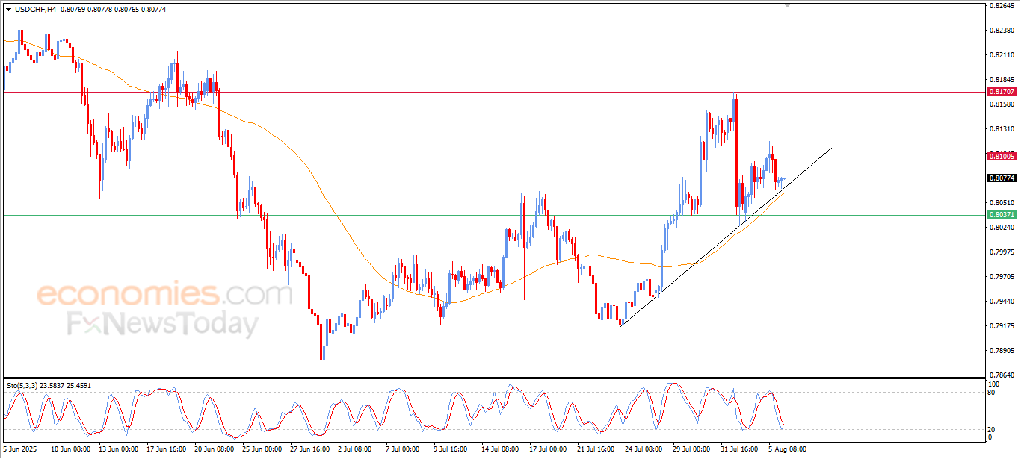Click the USDCHF,H4 chart symbol title
The width and height of the screenshot is (1021, 459).
click(34, 10)
